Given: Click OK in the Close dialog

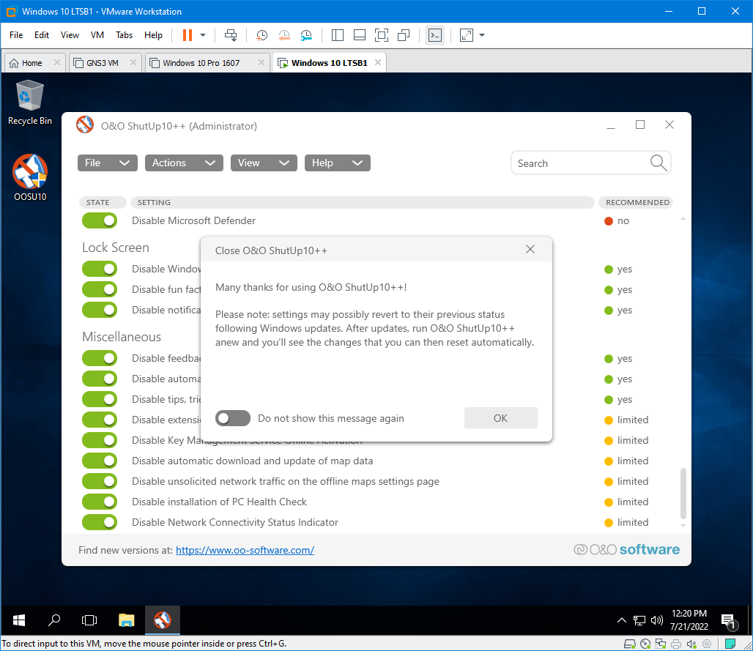Looking at the screenshot, I should coord(500,418).
